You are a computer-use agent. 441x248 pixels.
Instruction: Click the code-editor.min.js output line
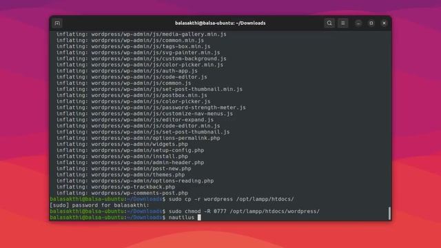(138, 125)
